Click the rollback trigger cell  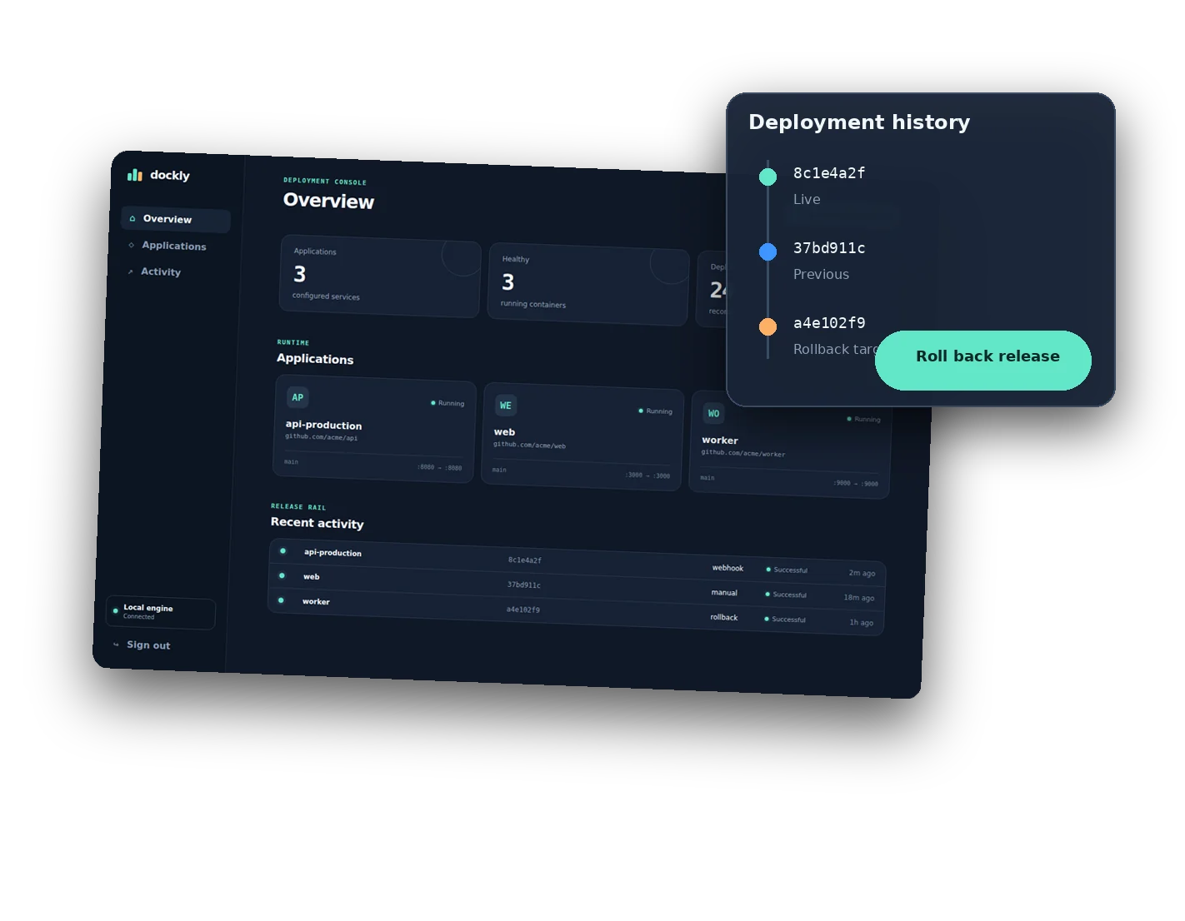(724, 617)
